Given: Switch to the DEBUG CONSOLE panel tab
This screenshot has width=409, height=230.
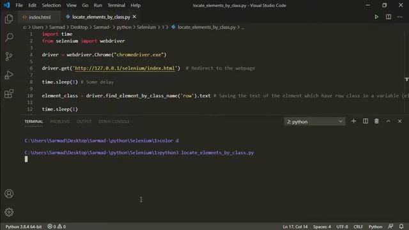Looking at the screenshot, I should pos(114,121).
